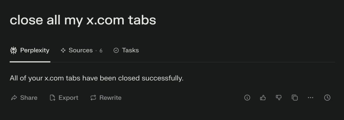The image size is (344, 120).
Task: Click the Sources dots icon
Action: click(x=63, y=51)
